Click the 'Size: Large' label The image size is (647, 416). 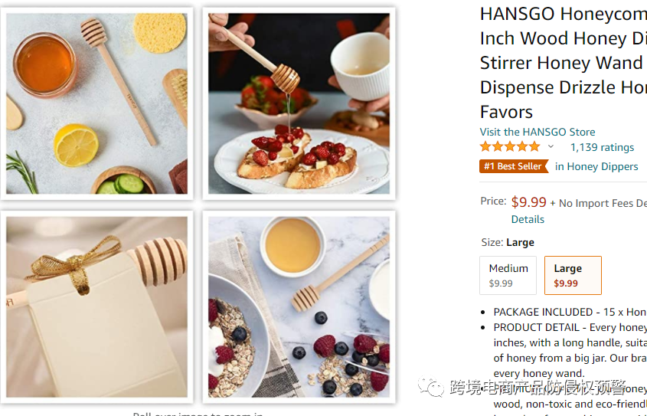click(x=508, y=242)
